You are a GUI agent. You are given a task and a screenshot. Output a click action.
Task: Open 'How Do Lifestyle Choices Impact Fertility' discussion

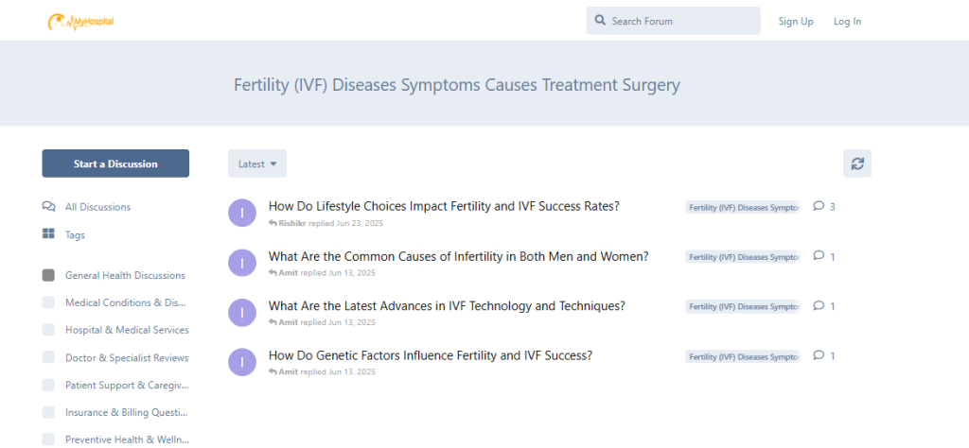(x=444, y=206)
